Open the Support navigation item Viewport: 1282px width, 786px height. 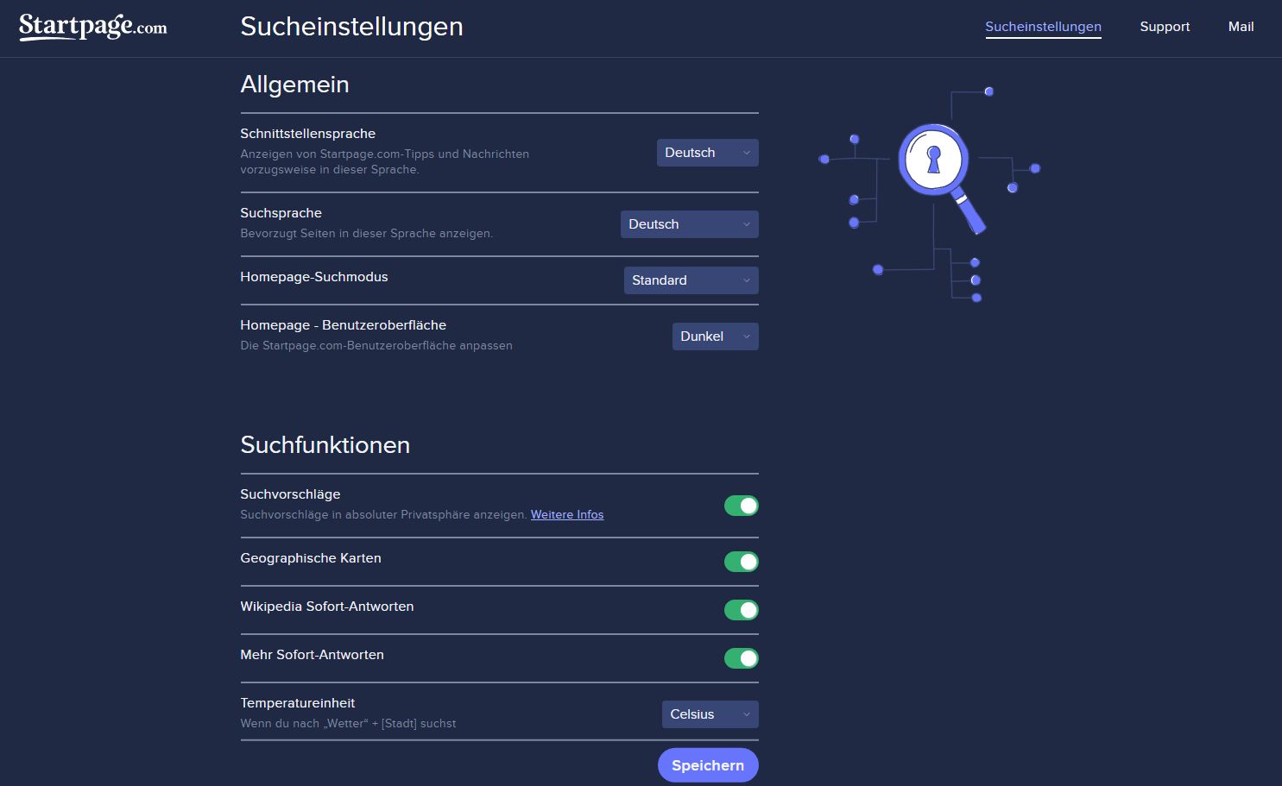pos(1165,27)
